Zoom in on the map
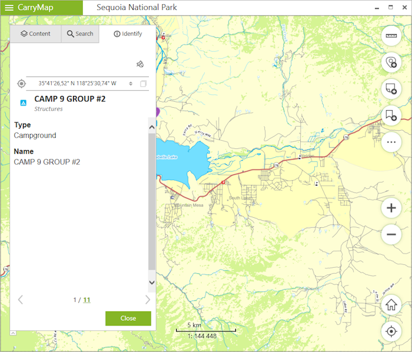The width and height of the screenshot is (412, 352). pyautogui.click(x=391, y=208)
